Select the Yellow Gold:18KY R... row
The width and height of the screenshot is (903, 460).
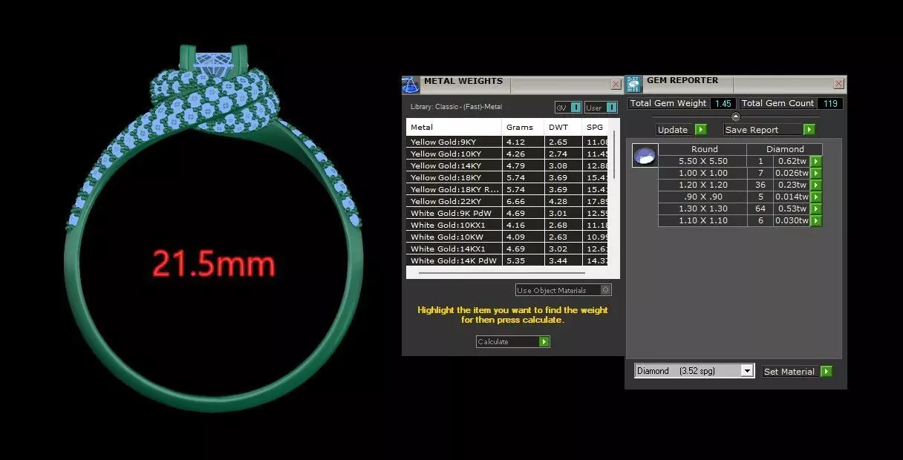click(506, 189)
